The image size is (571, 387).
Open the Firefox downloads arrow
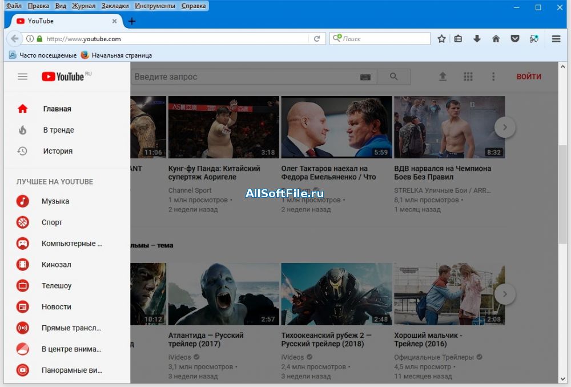point(477,39)
